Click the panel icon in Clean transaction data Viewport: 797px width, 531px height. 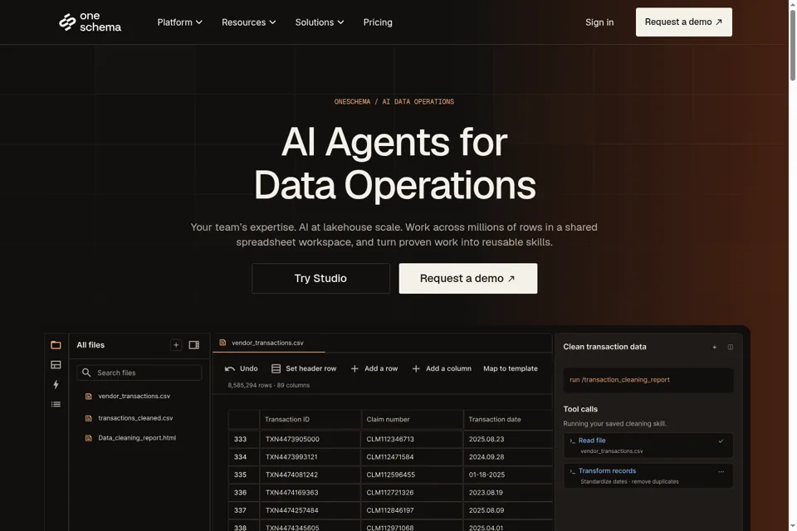tap(731, 347)
